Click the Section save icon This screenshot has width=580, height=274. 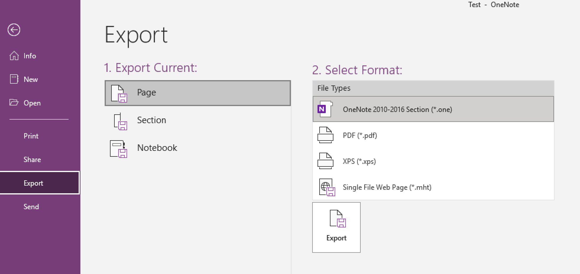click(x=120, y=121)
